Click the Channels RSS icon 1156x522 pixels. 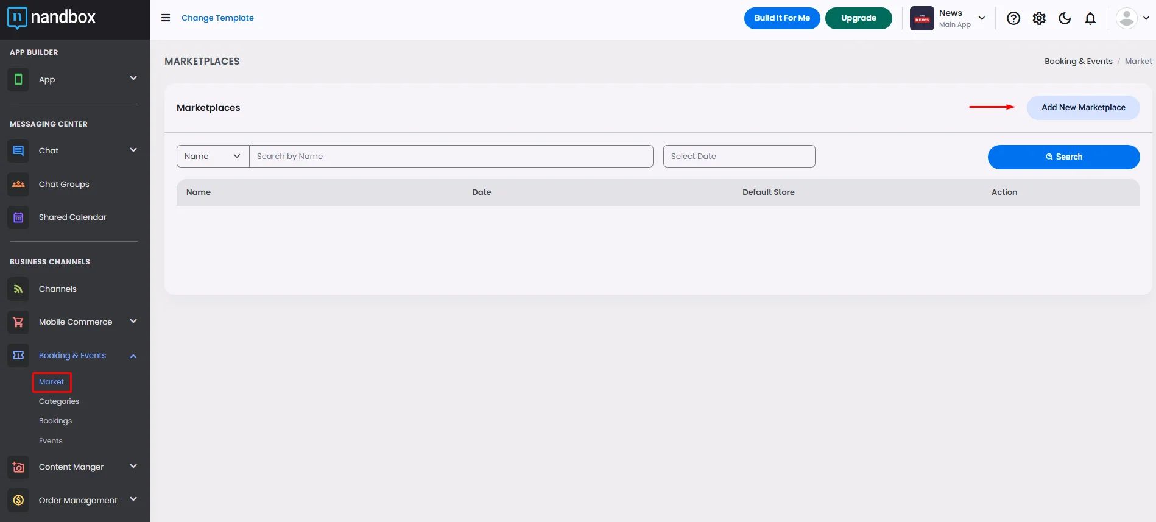pyautogui.click(x=18, y=289)
